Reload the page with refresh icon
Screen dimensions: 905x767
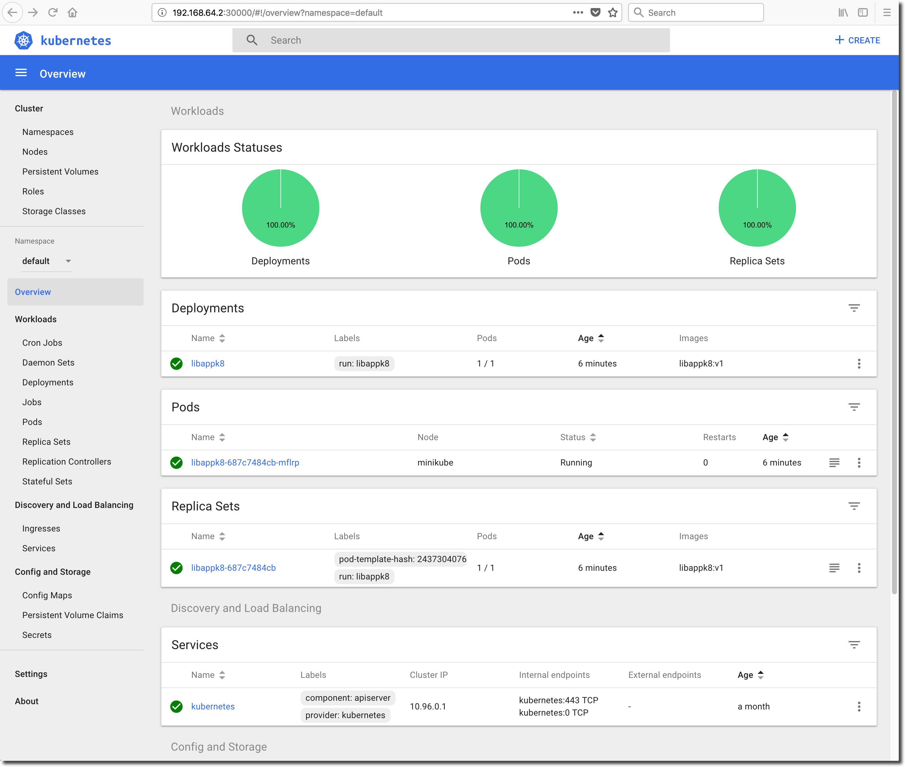click(53, 13)
